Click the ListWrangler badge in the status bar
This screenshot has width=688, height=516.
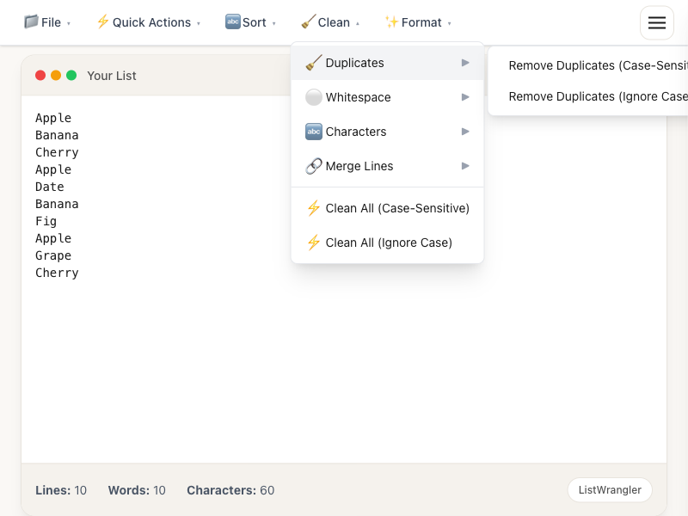tap(610, 489)
